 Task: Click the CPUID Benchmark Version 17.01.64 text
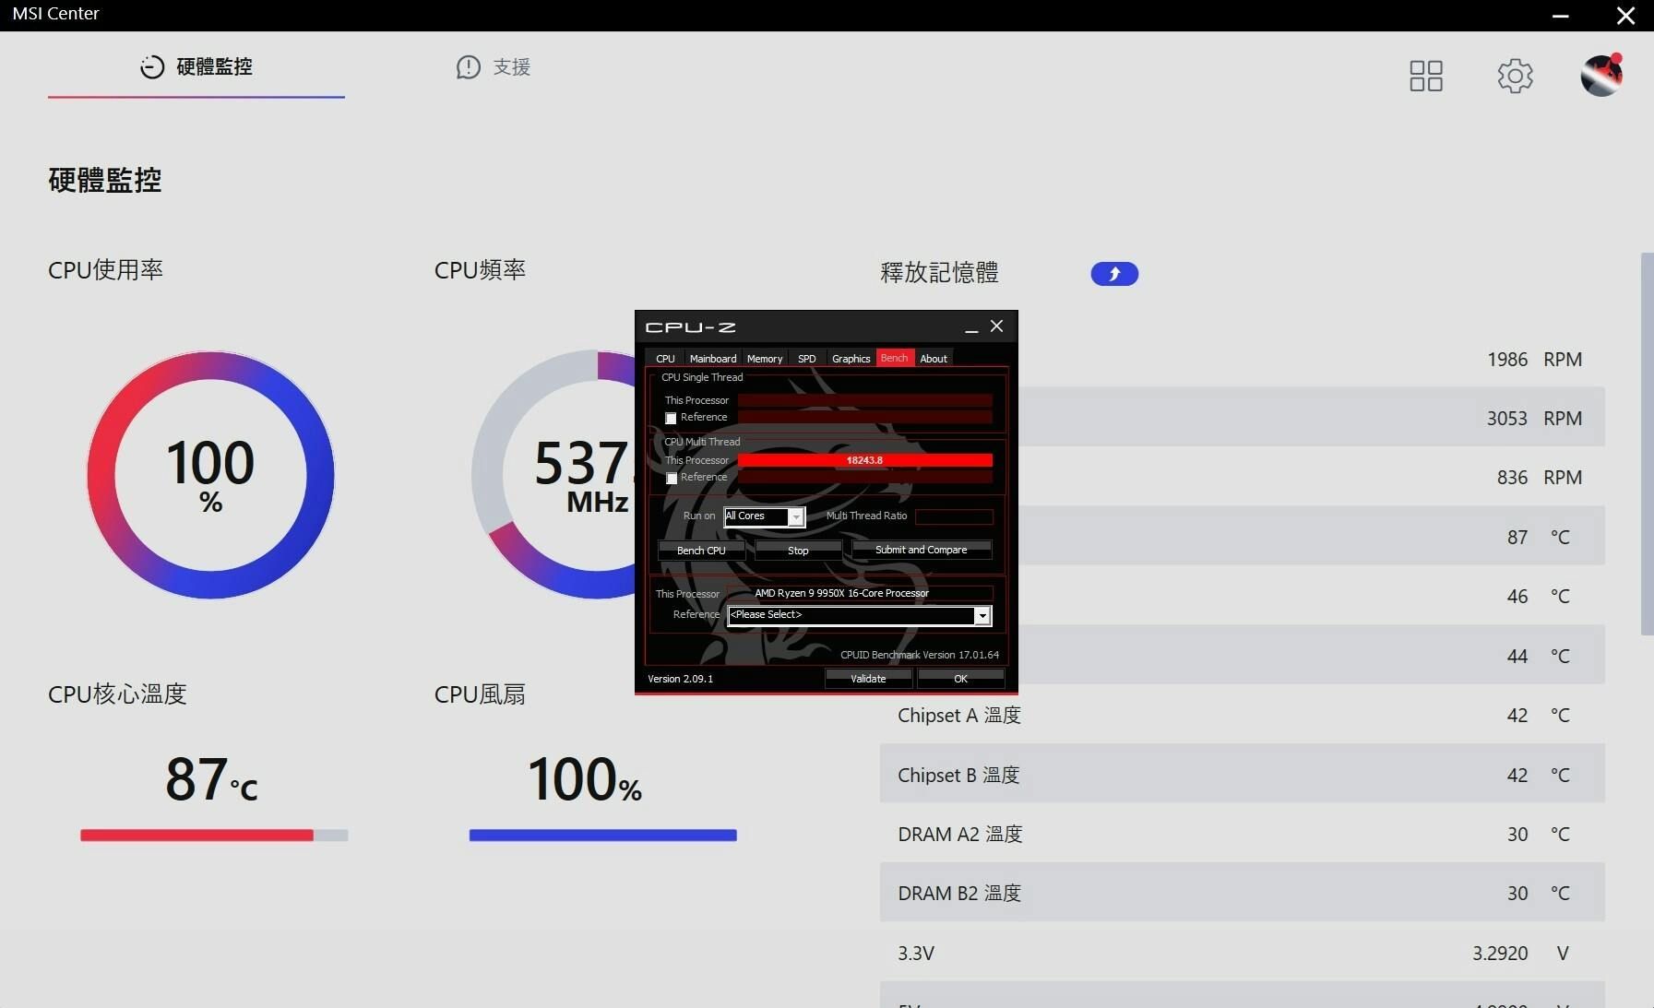click(x=920, y=655)
